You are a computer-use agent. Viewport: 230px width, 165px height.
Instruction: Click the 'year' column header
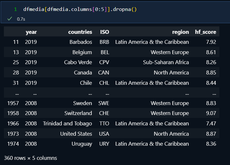pyautogui.click(x=31, y=32)
